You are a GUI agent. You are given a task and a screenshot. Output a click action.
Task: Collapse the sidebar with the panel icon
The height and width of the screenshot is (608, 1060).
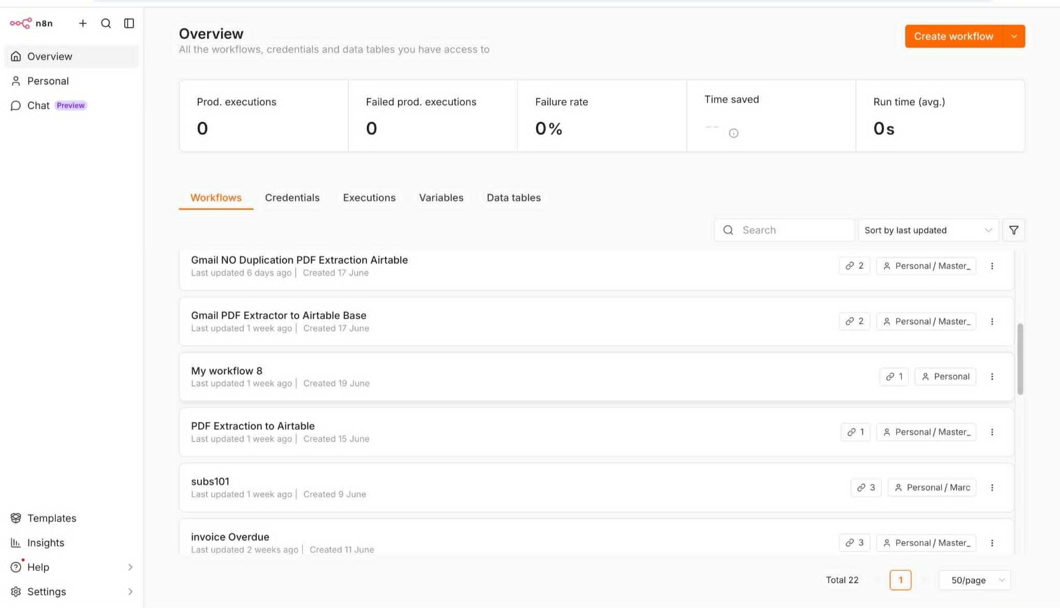[x=129, y=23]
